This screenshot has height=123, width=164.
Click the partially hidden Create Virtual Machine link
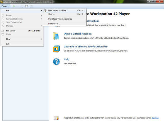93,21
